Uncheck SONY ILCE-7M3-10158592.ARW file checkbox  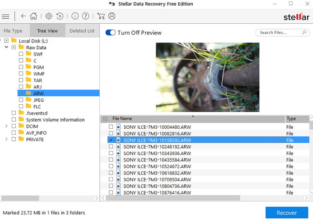coord(111,140)
